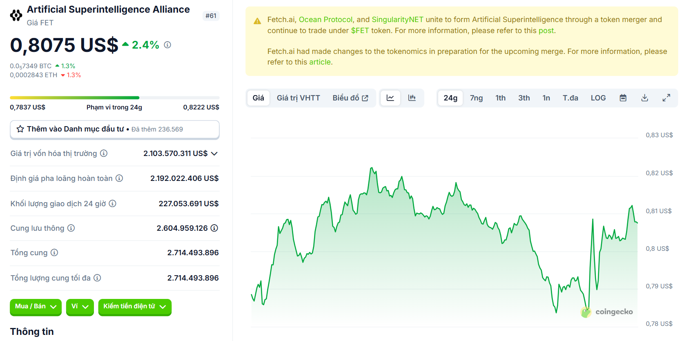
Task: Show info for Định giá pha loãng hoàn toàn
Action: pos(119,178)
